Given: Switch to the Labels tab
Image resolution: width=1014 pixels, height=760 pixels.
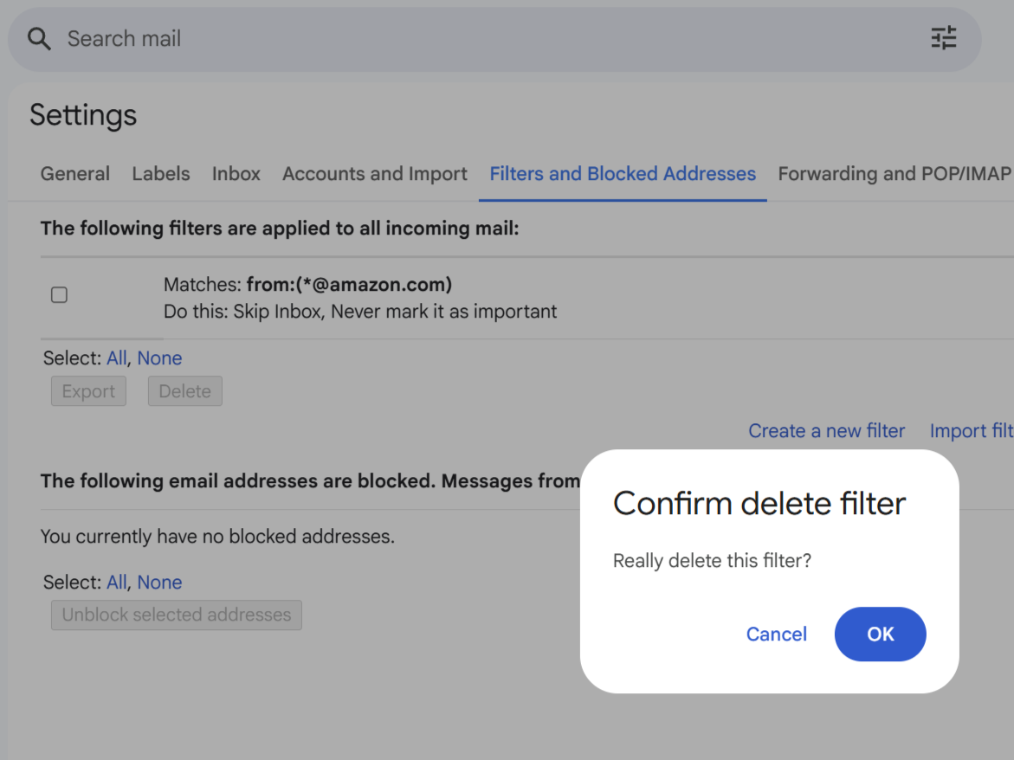Looking at the screenshot, I should click(x=161, y=174).
